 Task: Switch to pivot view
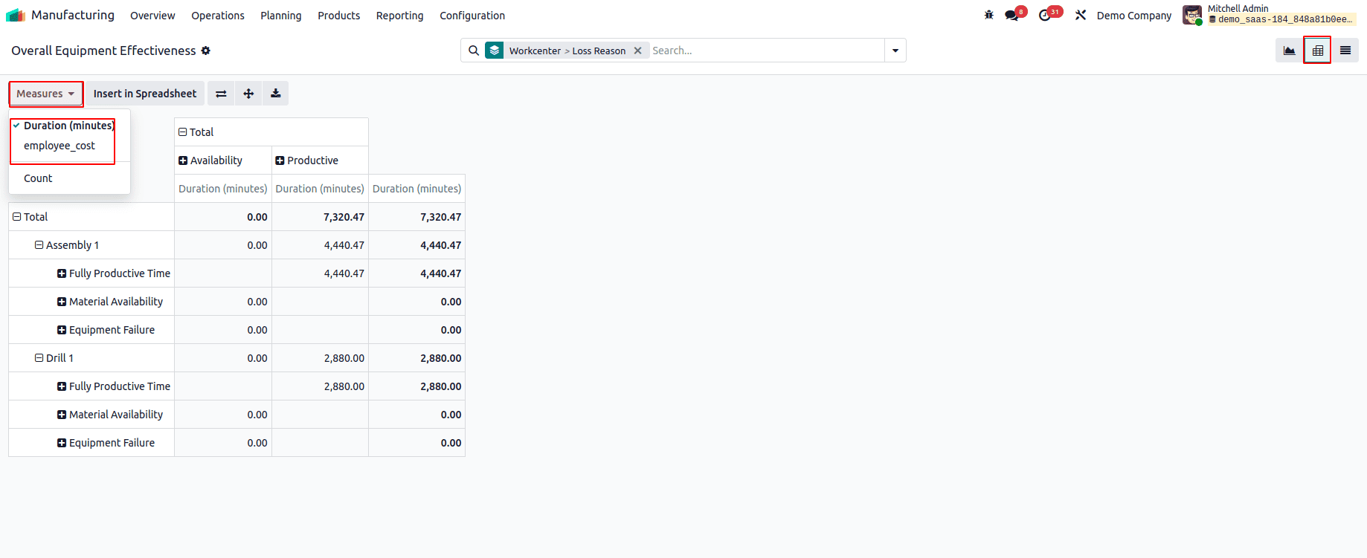pyautogui.click(x=1317, y=51)
